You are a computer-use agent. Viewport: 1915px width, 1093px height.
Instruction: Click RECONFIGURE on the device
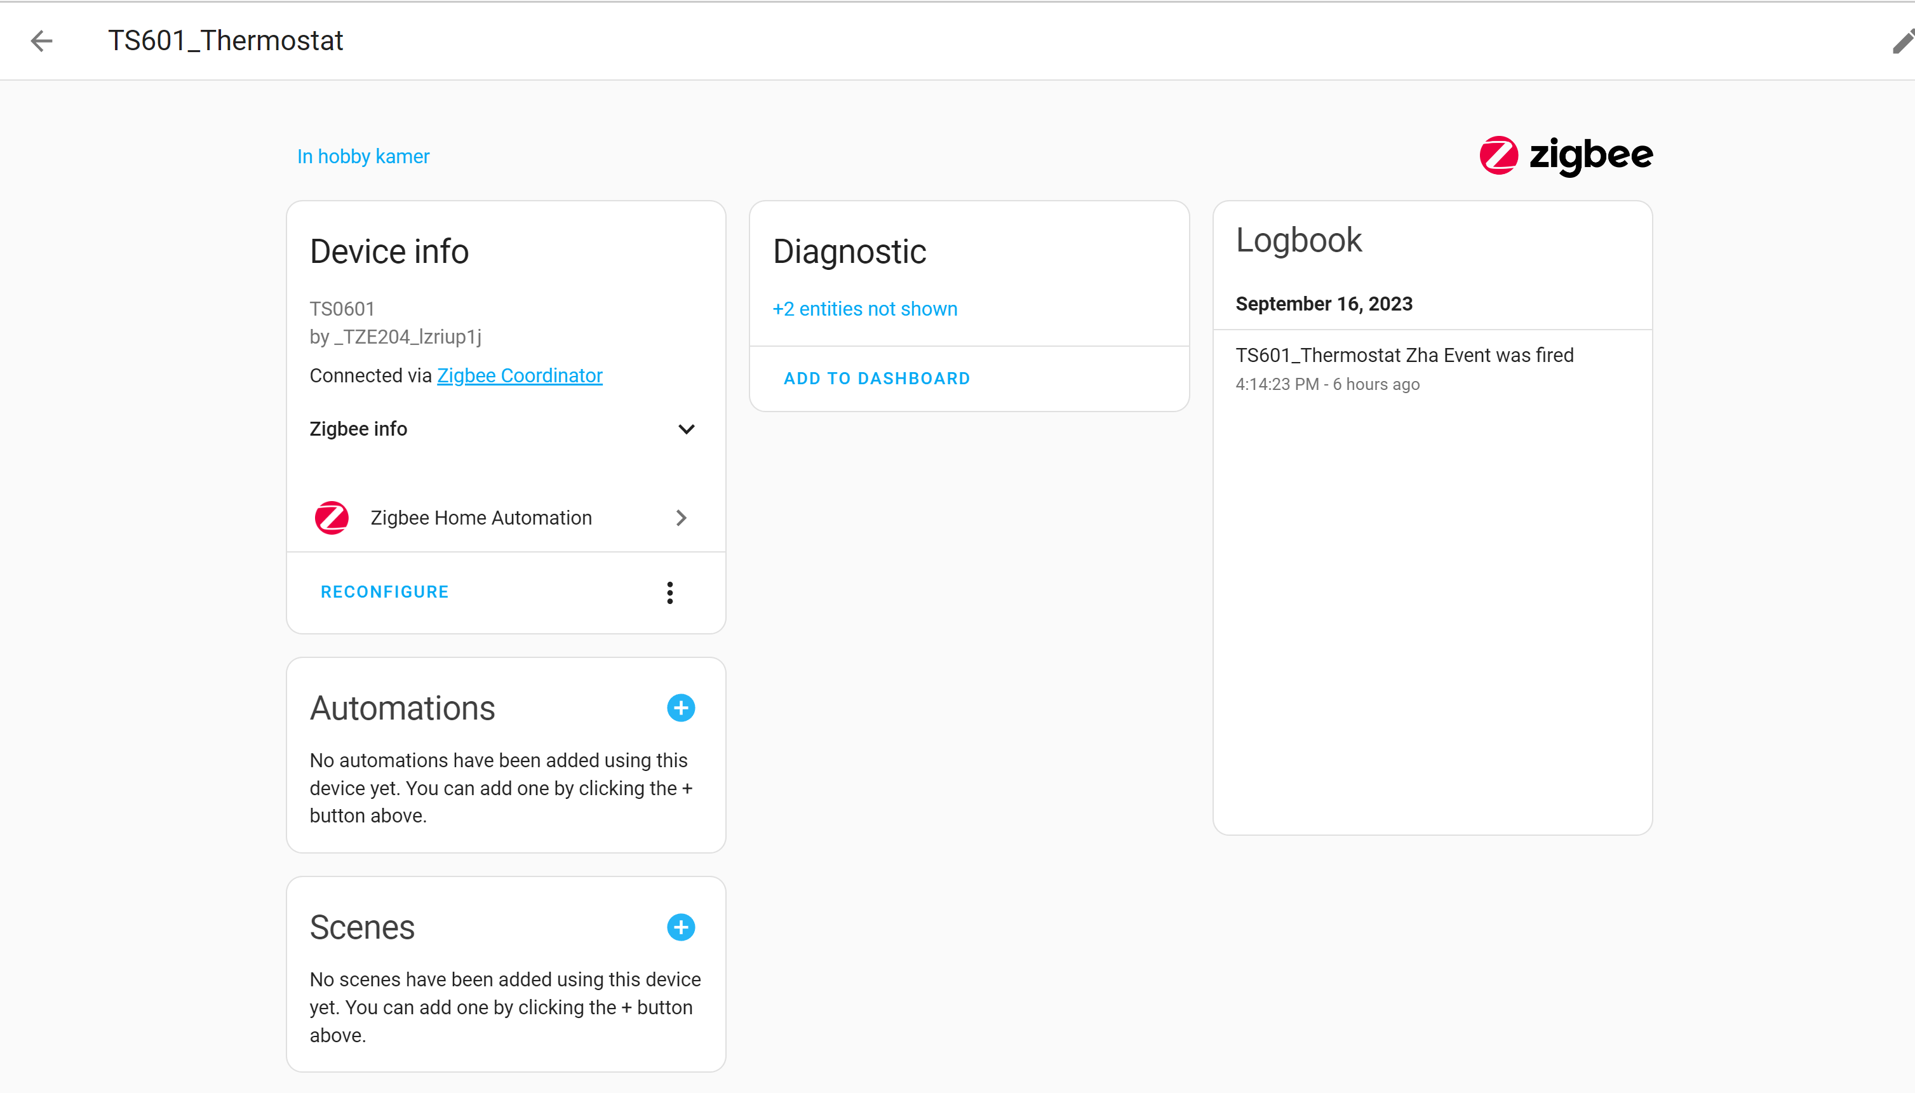pyautogui.click(x=384, y=591)
